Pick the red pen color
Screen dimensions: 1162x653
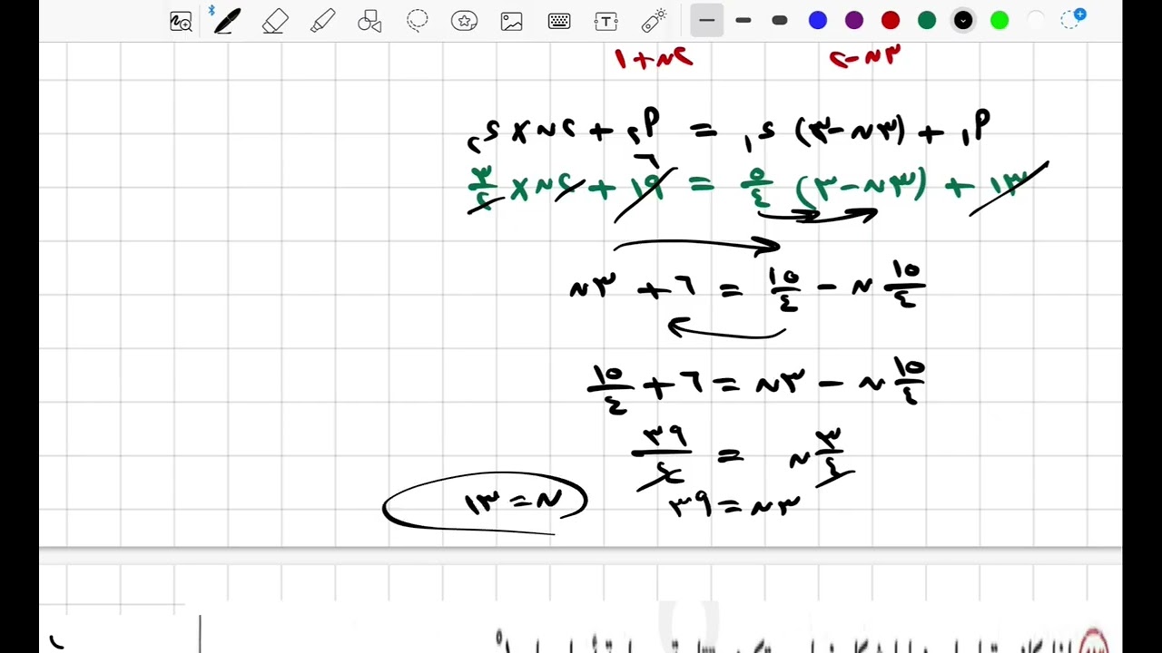click(x=891, y=20)
